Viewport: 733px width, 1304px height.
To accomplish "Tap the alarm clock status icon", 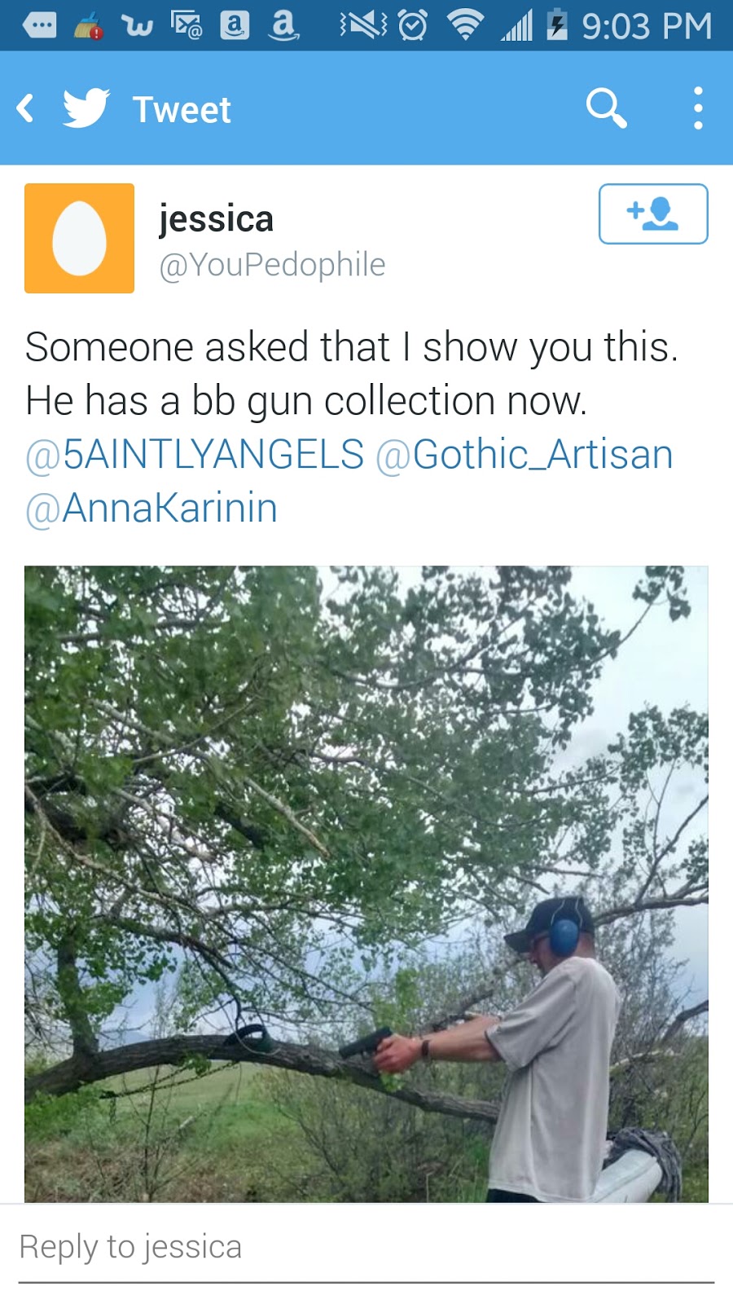I will point(412,26).
